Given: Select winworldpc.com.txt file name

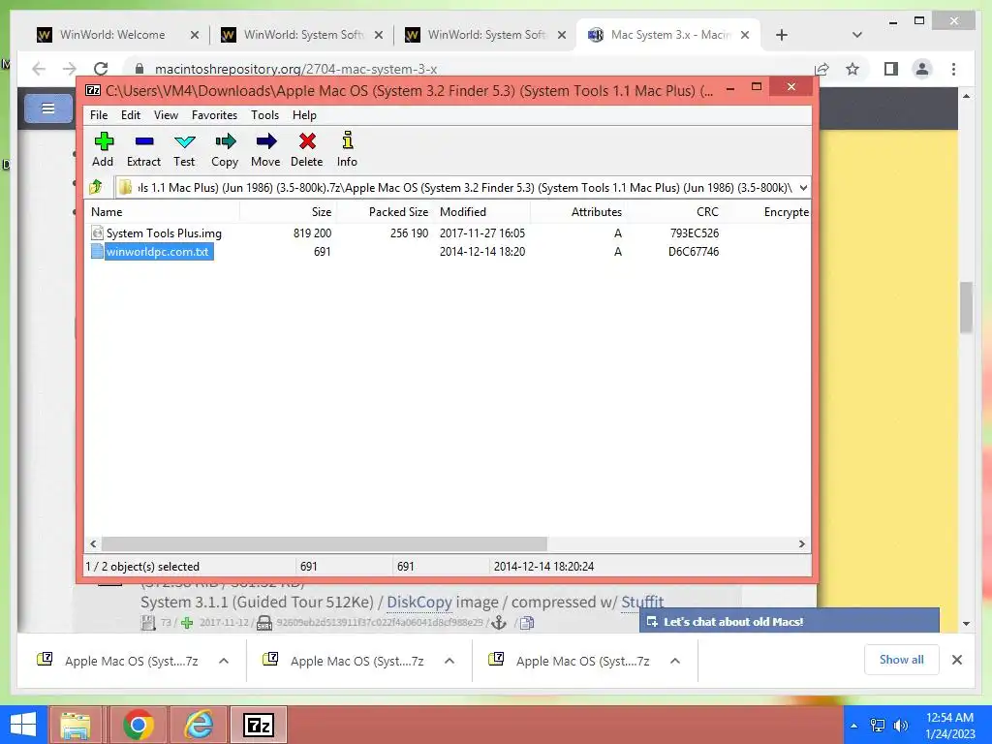Looking at the screenshot, I should [x=158, y=251].
